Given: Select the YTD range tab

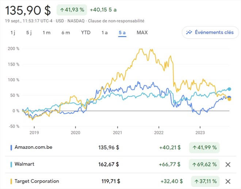Looking at the screenshot, I should pos(86,32).
